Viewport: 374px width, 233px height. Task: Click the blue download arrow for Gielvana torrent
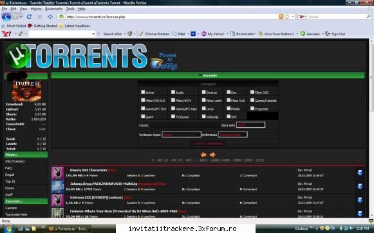coord(360,200)
